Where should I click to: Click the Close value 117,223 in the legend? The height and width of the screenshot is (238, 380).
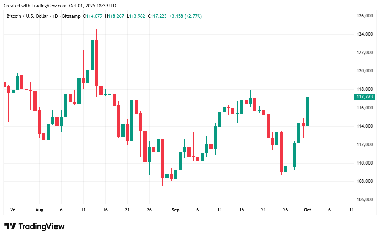[159, 16]
